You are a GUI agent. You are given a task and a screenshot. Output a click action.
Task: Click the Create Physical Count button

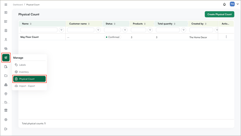pos(219,14)
